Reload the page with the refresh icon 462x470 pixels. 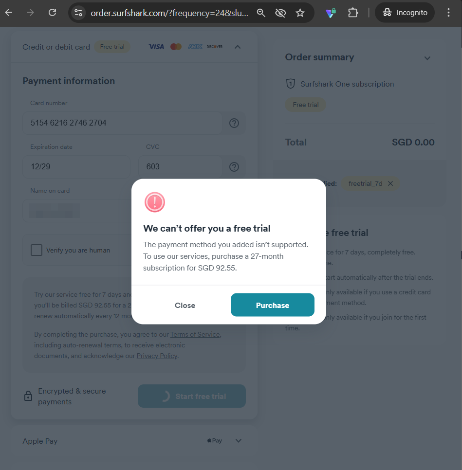point(52,13)
